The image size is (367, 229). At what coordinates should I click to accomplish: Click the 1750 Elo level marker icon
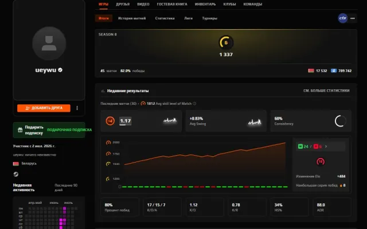(108, 154)
